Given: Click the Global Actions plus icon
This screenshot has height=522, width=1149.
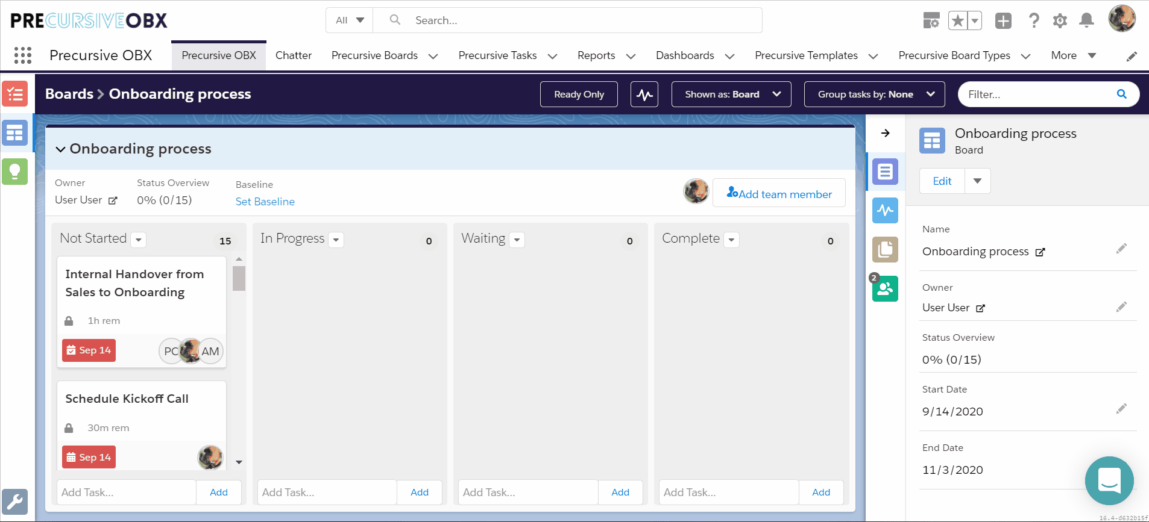Looking at the screenshot, I should (1003, 20).
